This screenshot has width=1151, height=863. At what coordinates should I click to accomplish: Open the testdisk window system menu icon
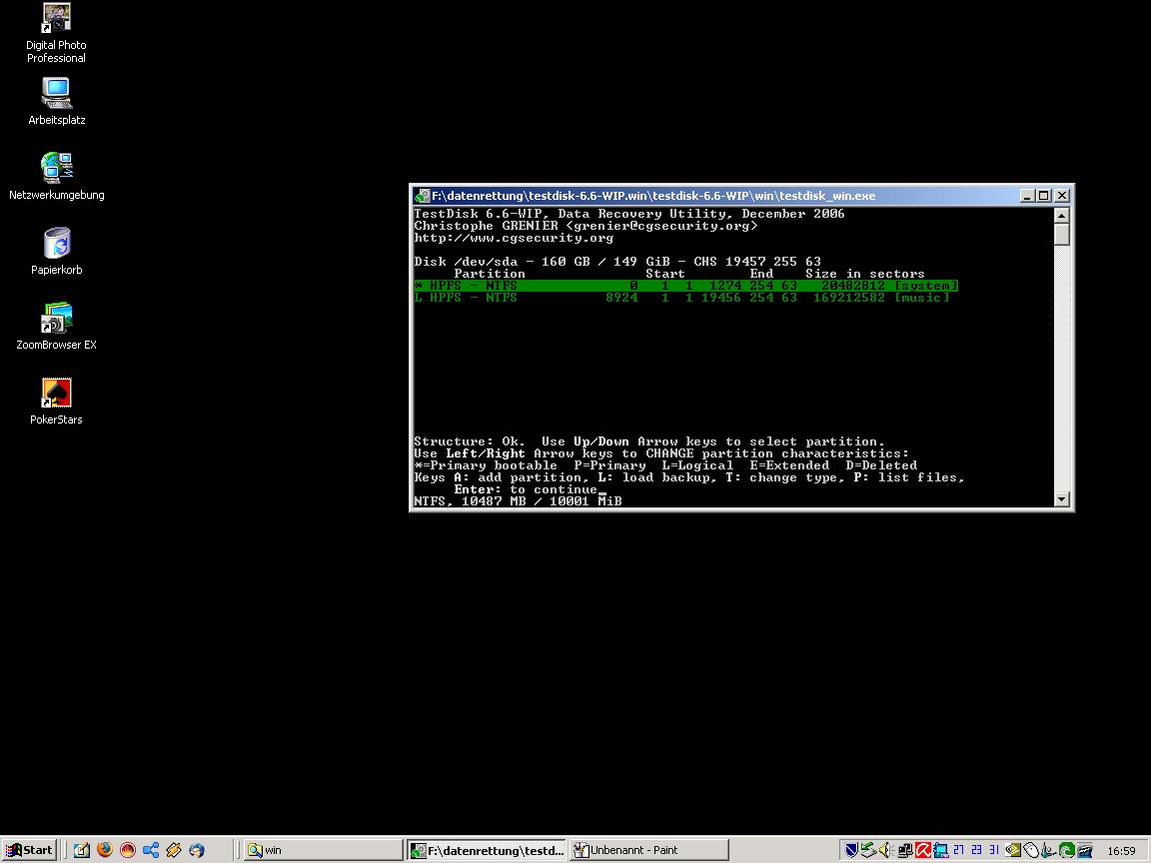(422, 196)
